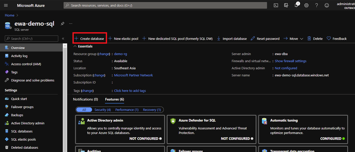
Task: Select the Security (4) filter
Action: pos(102,110)
